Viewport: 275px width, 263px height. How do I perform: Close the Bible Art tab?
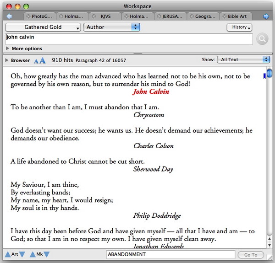click(224, 16)
